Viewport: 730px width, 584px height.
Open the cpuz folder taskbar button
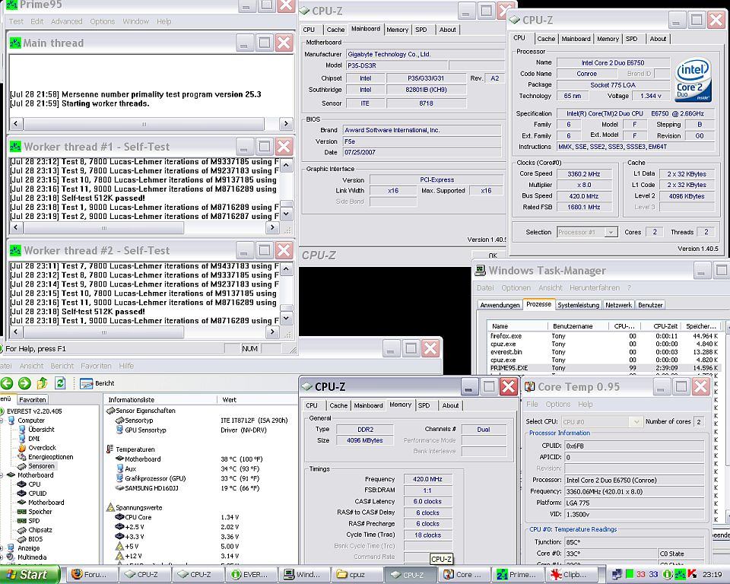coord(356,575)
